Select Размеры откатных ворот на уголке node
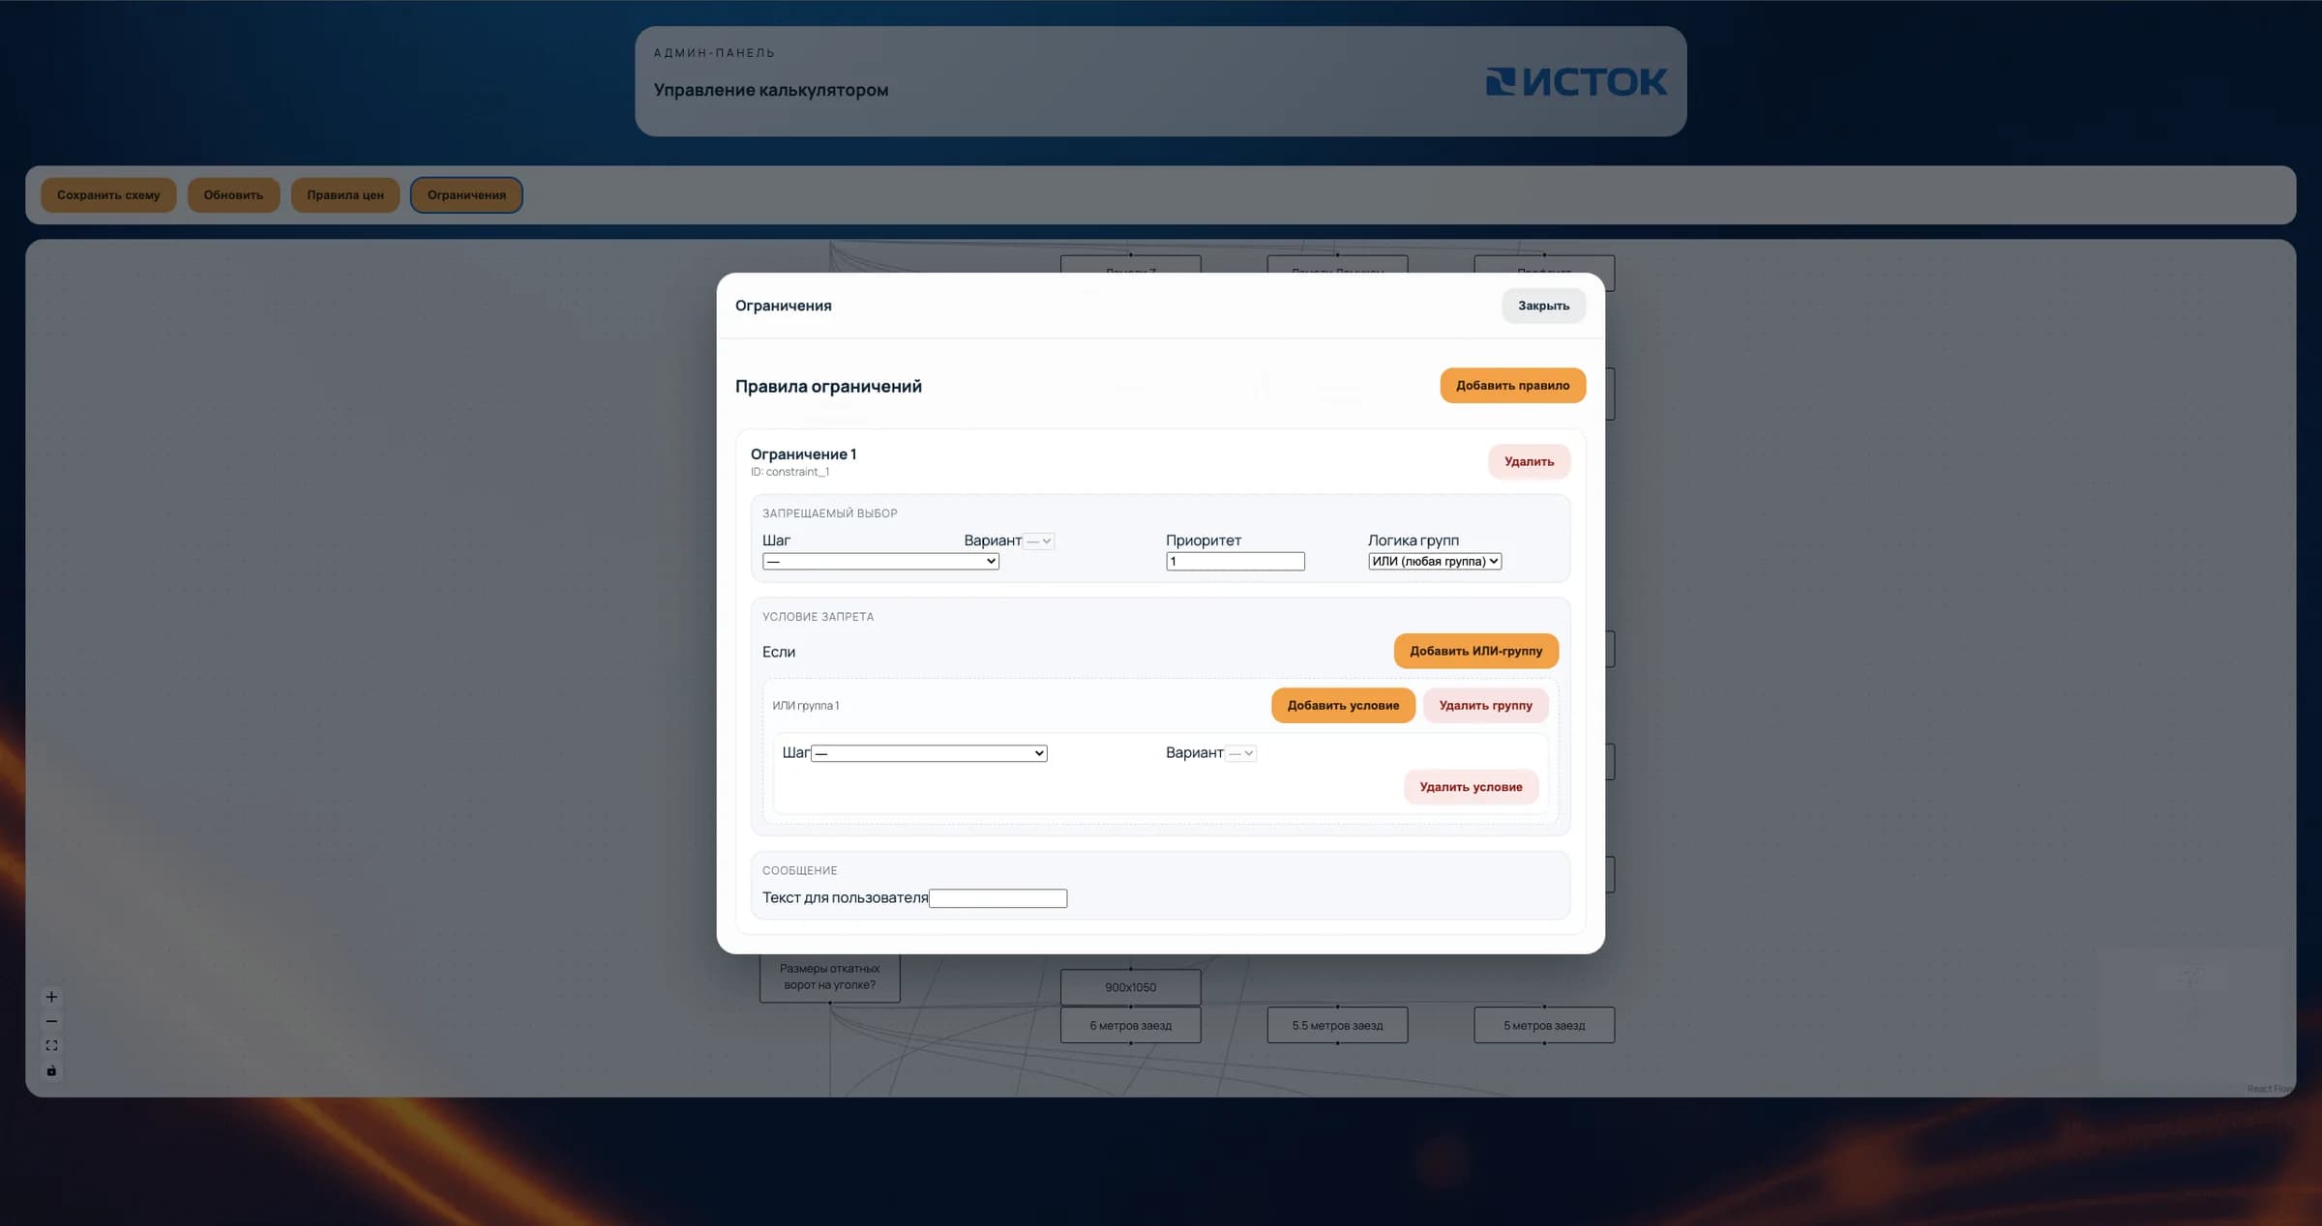 click(x=830, y=977)
